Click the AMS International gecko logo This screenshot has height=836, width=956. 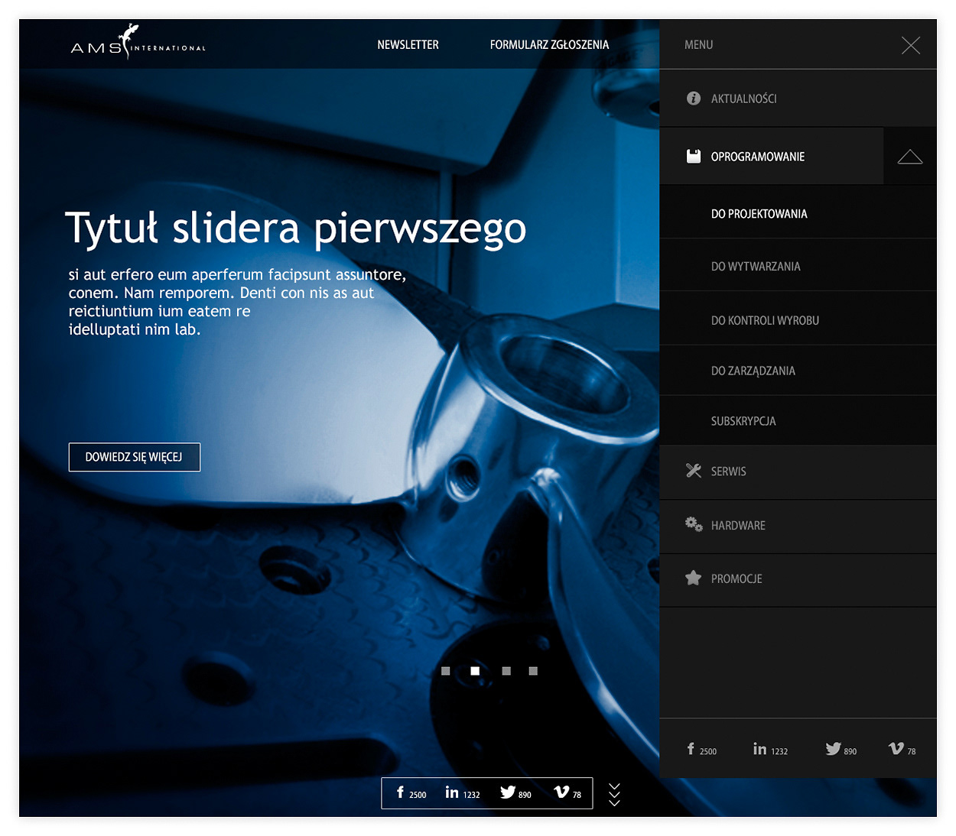pos(138,42)
